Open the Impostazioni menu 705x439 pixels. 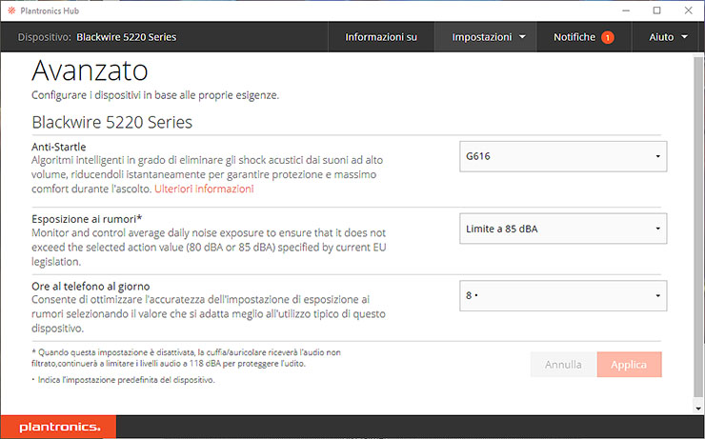tap(489, 37)
